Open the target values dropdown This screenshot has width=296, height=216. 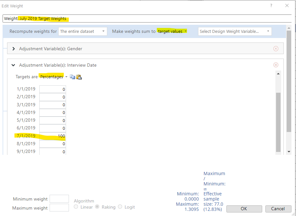point(172,31)
